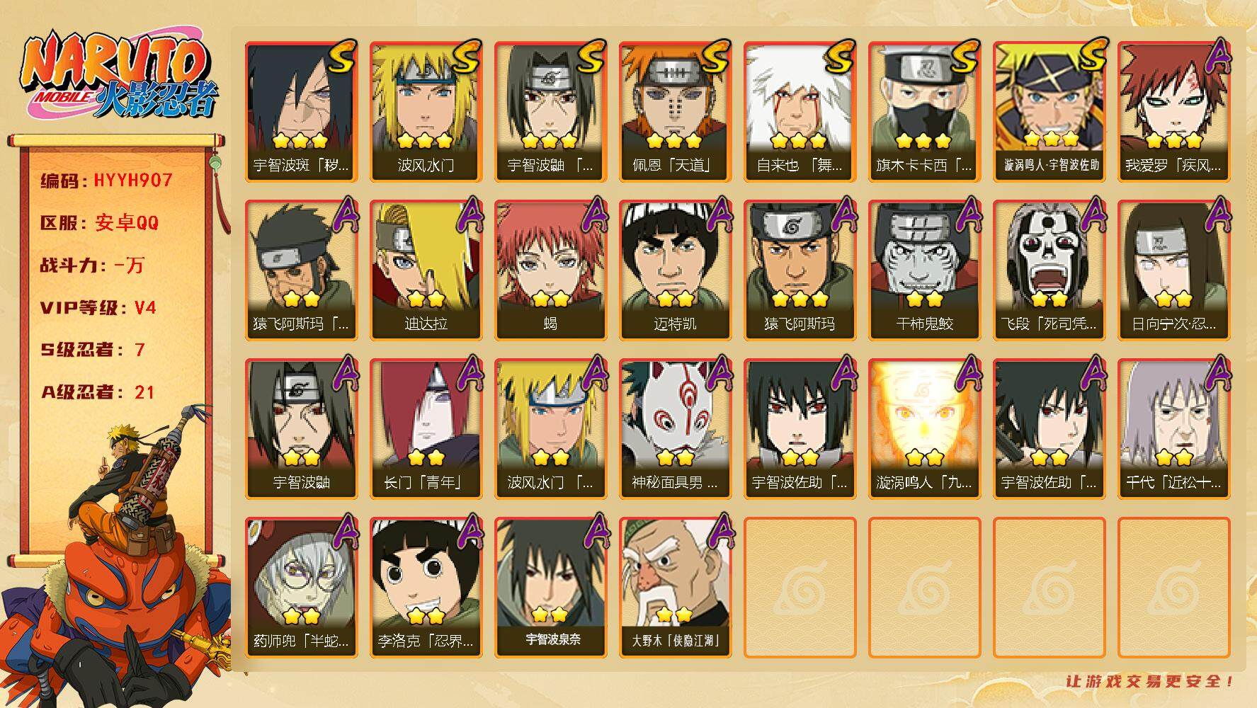Viewport: 1257px width, 708px height.
Task: Click the 让游戏交易更安全 slogan text
Action: (x=1151, y=681)
